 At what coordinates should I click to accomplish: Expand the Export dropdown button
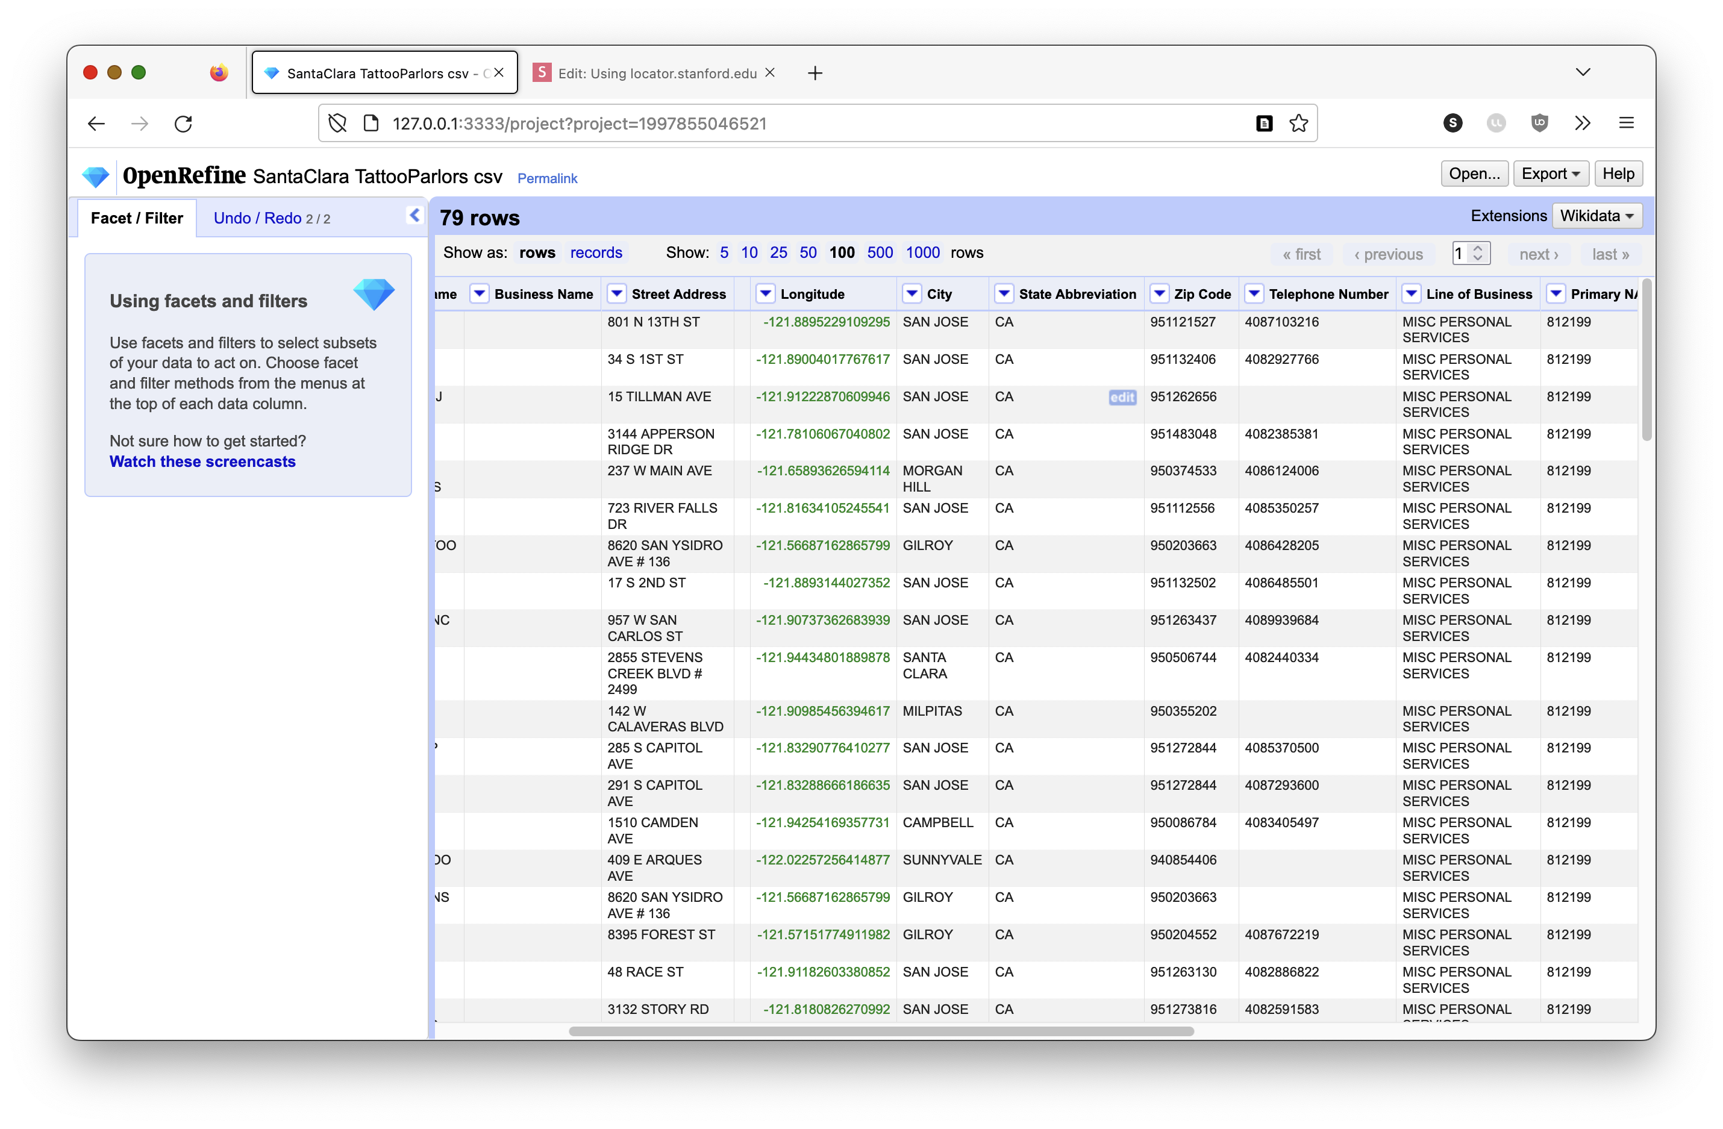pos(1550,174)
